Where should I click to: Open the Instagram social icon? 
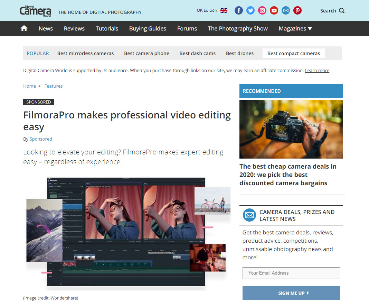pyautogui.click(x=262, y=11)
